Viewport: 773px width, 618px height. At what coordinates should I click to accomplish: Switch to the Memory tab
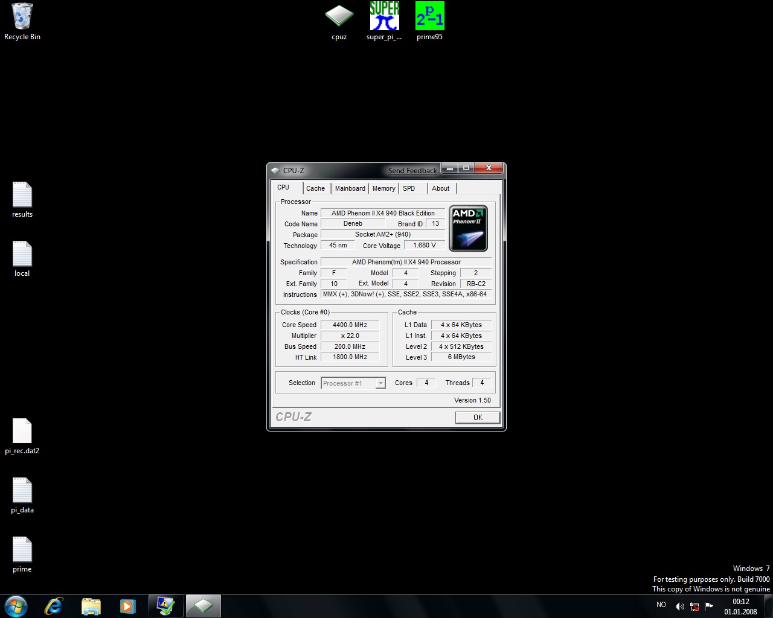click(383, 188)
